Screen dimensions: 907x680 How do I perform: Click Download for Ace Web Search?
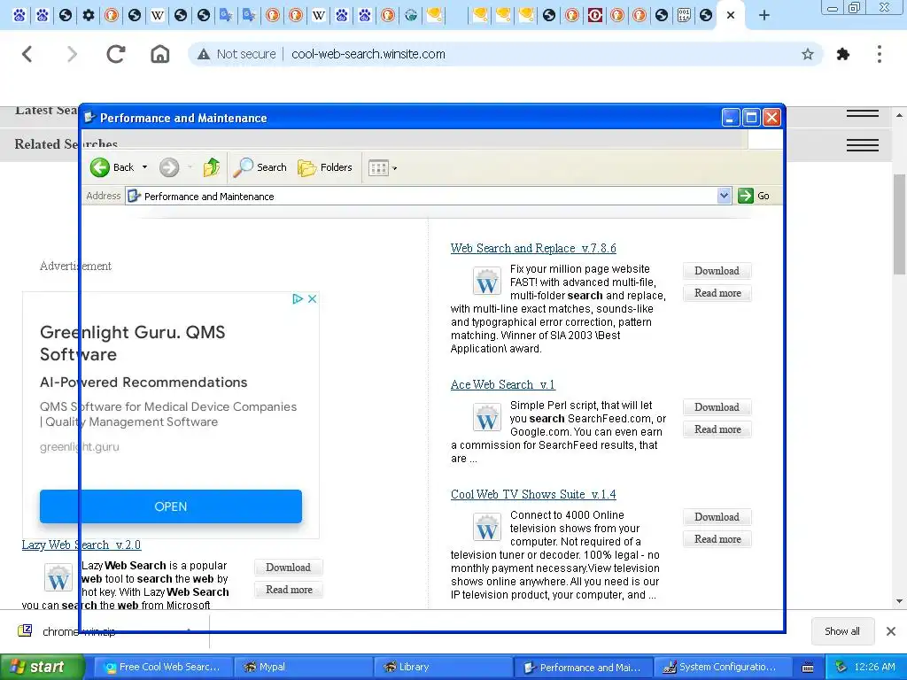[x=717, y=407]
